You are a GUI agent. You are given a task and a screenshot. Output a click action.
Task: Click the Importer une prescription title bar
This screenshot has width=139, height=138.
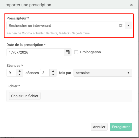(69, 5)
